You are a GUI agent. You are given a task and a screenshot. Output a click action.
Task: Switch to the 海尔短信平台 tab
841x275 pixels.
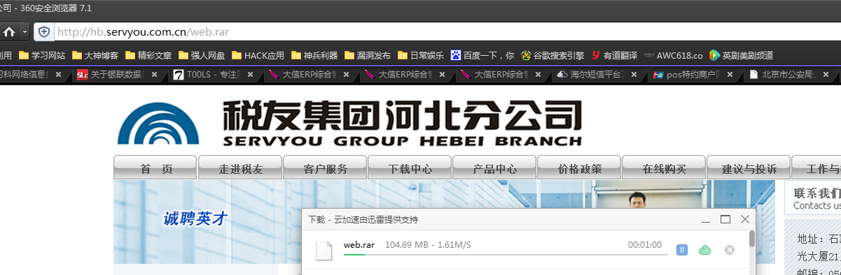[x=596, y=74]
